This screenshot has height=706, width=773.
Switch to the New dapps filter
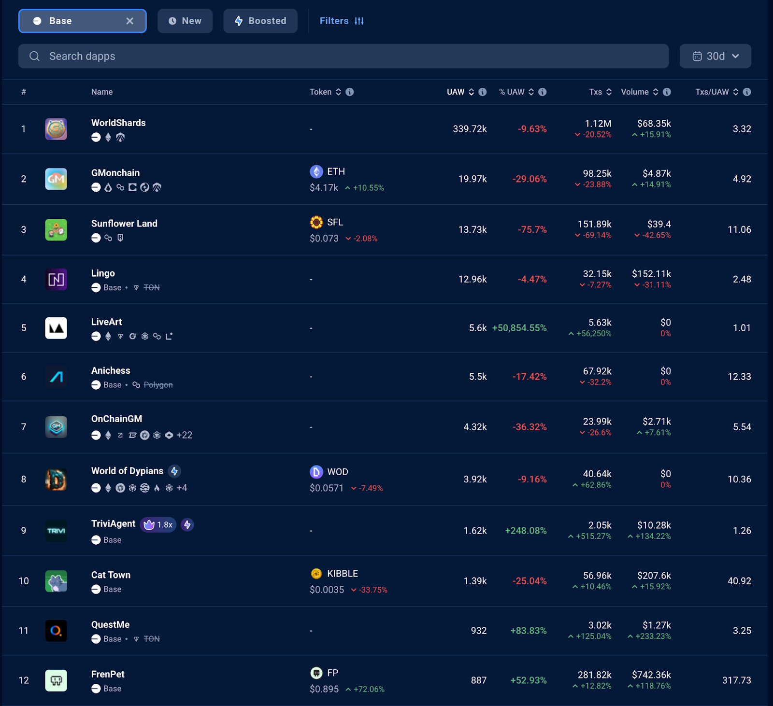185,21
